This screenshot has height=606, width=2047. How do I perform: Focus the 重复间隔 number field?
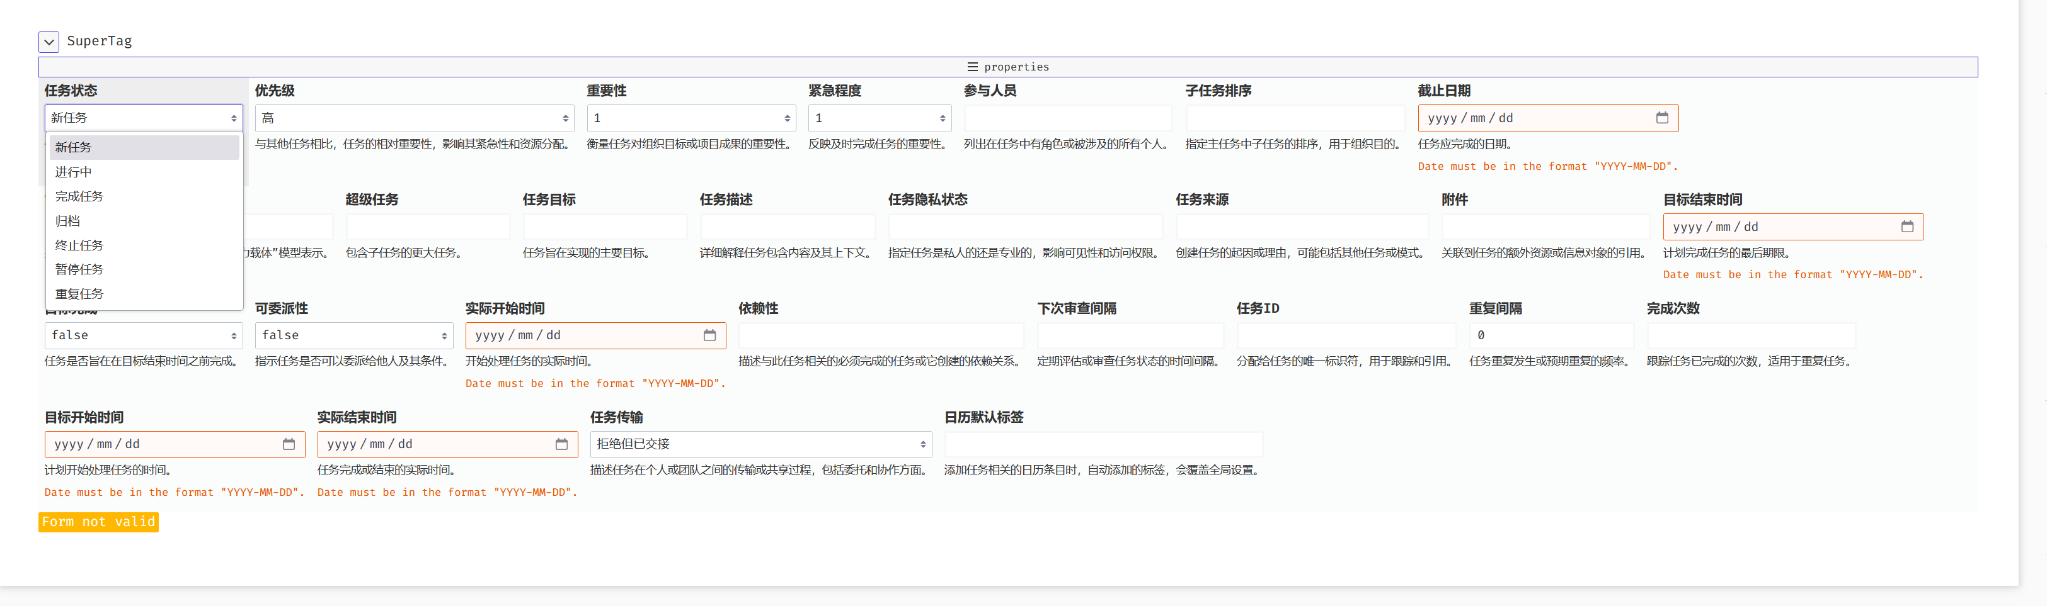pos(1549,335)
